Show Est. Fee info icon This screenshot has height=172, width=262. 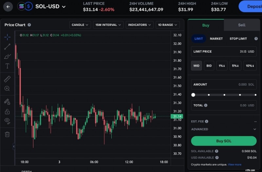tap(207, 121)
